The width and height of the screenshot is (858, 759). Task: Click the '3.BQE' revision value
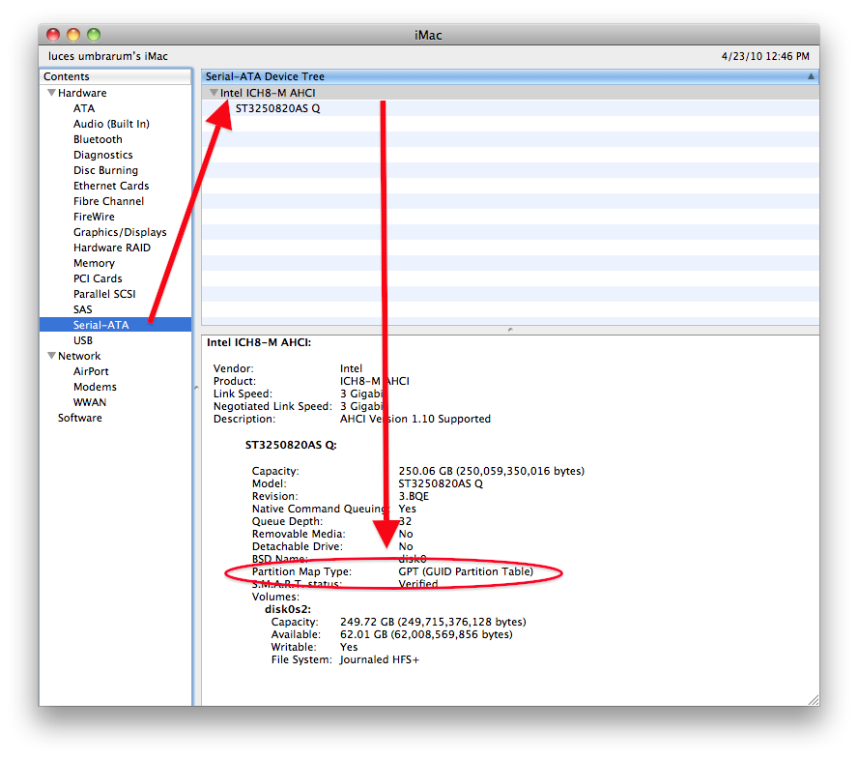click(414, 496)
